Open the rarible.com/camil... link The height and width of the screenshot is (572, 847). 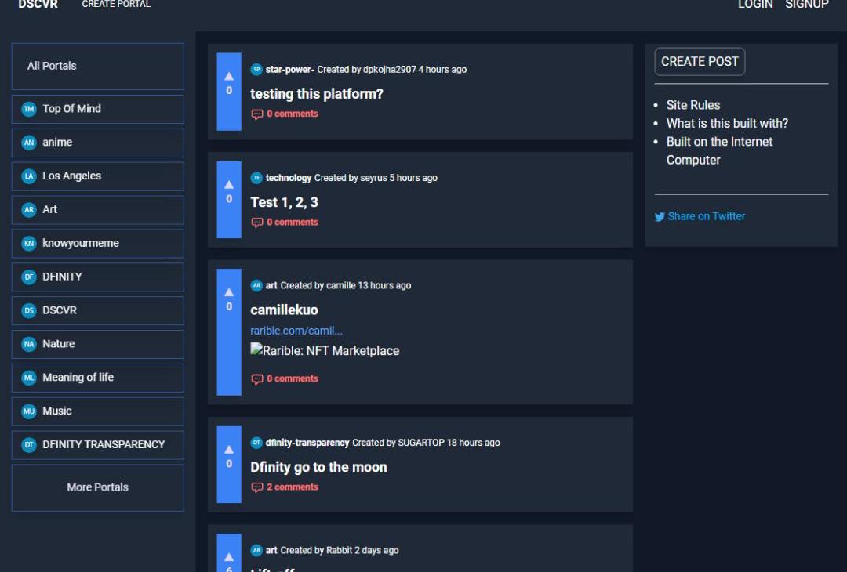click(x=296, y=331)
